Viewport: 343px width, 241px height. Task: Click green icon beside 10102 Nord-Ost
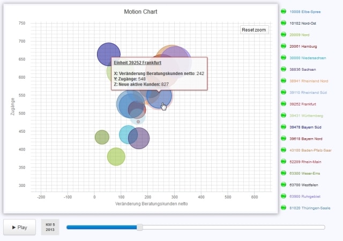click(284, 24)
